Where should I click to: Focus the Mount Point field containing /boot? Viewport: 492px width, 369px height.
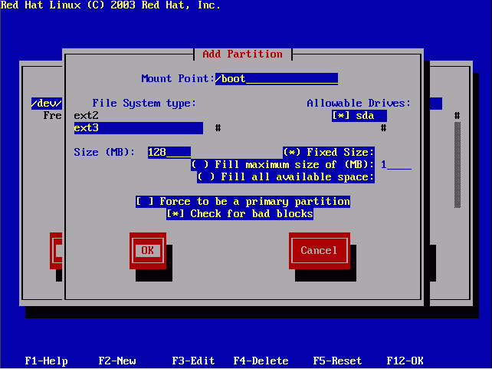pos(277,79)
